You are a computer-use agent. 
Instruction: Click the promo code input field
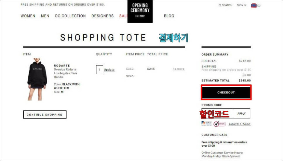[x=217, y=114]
